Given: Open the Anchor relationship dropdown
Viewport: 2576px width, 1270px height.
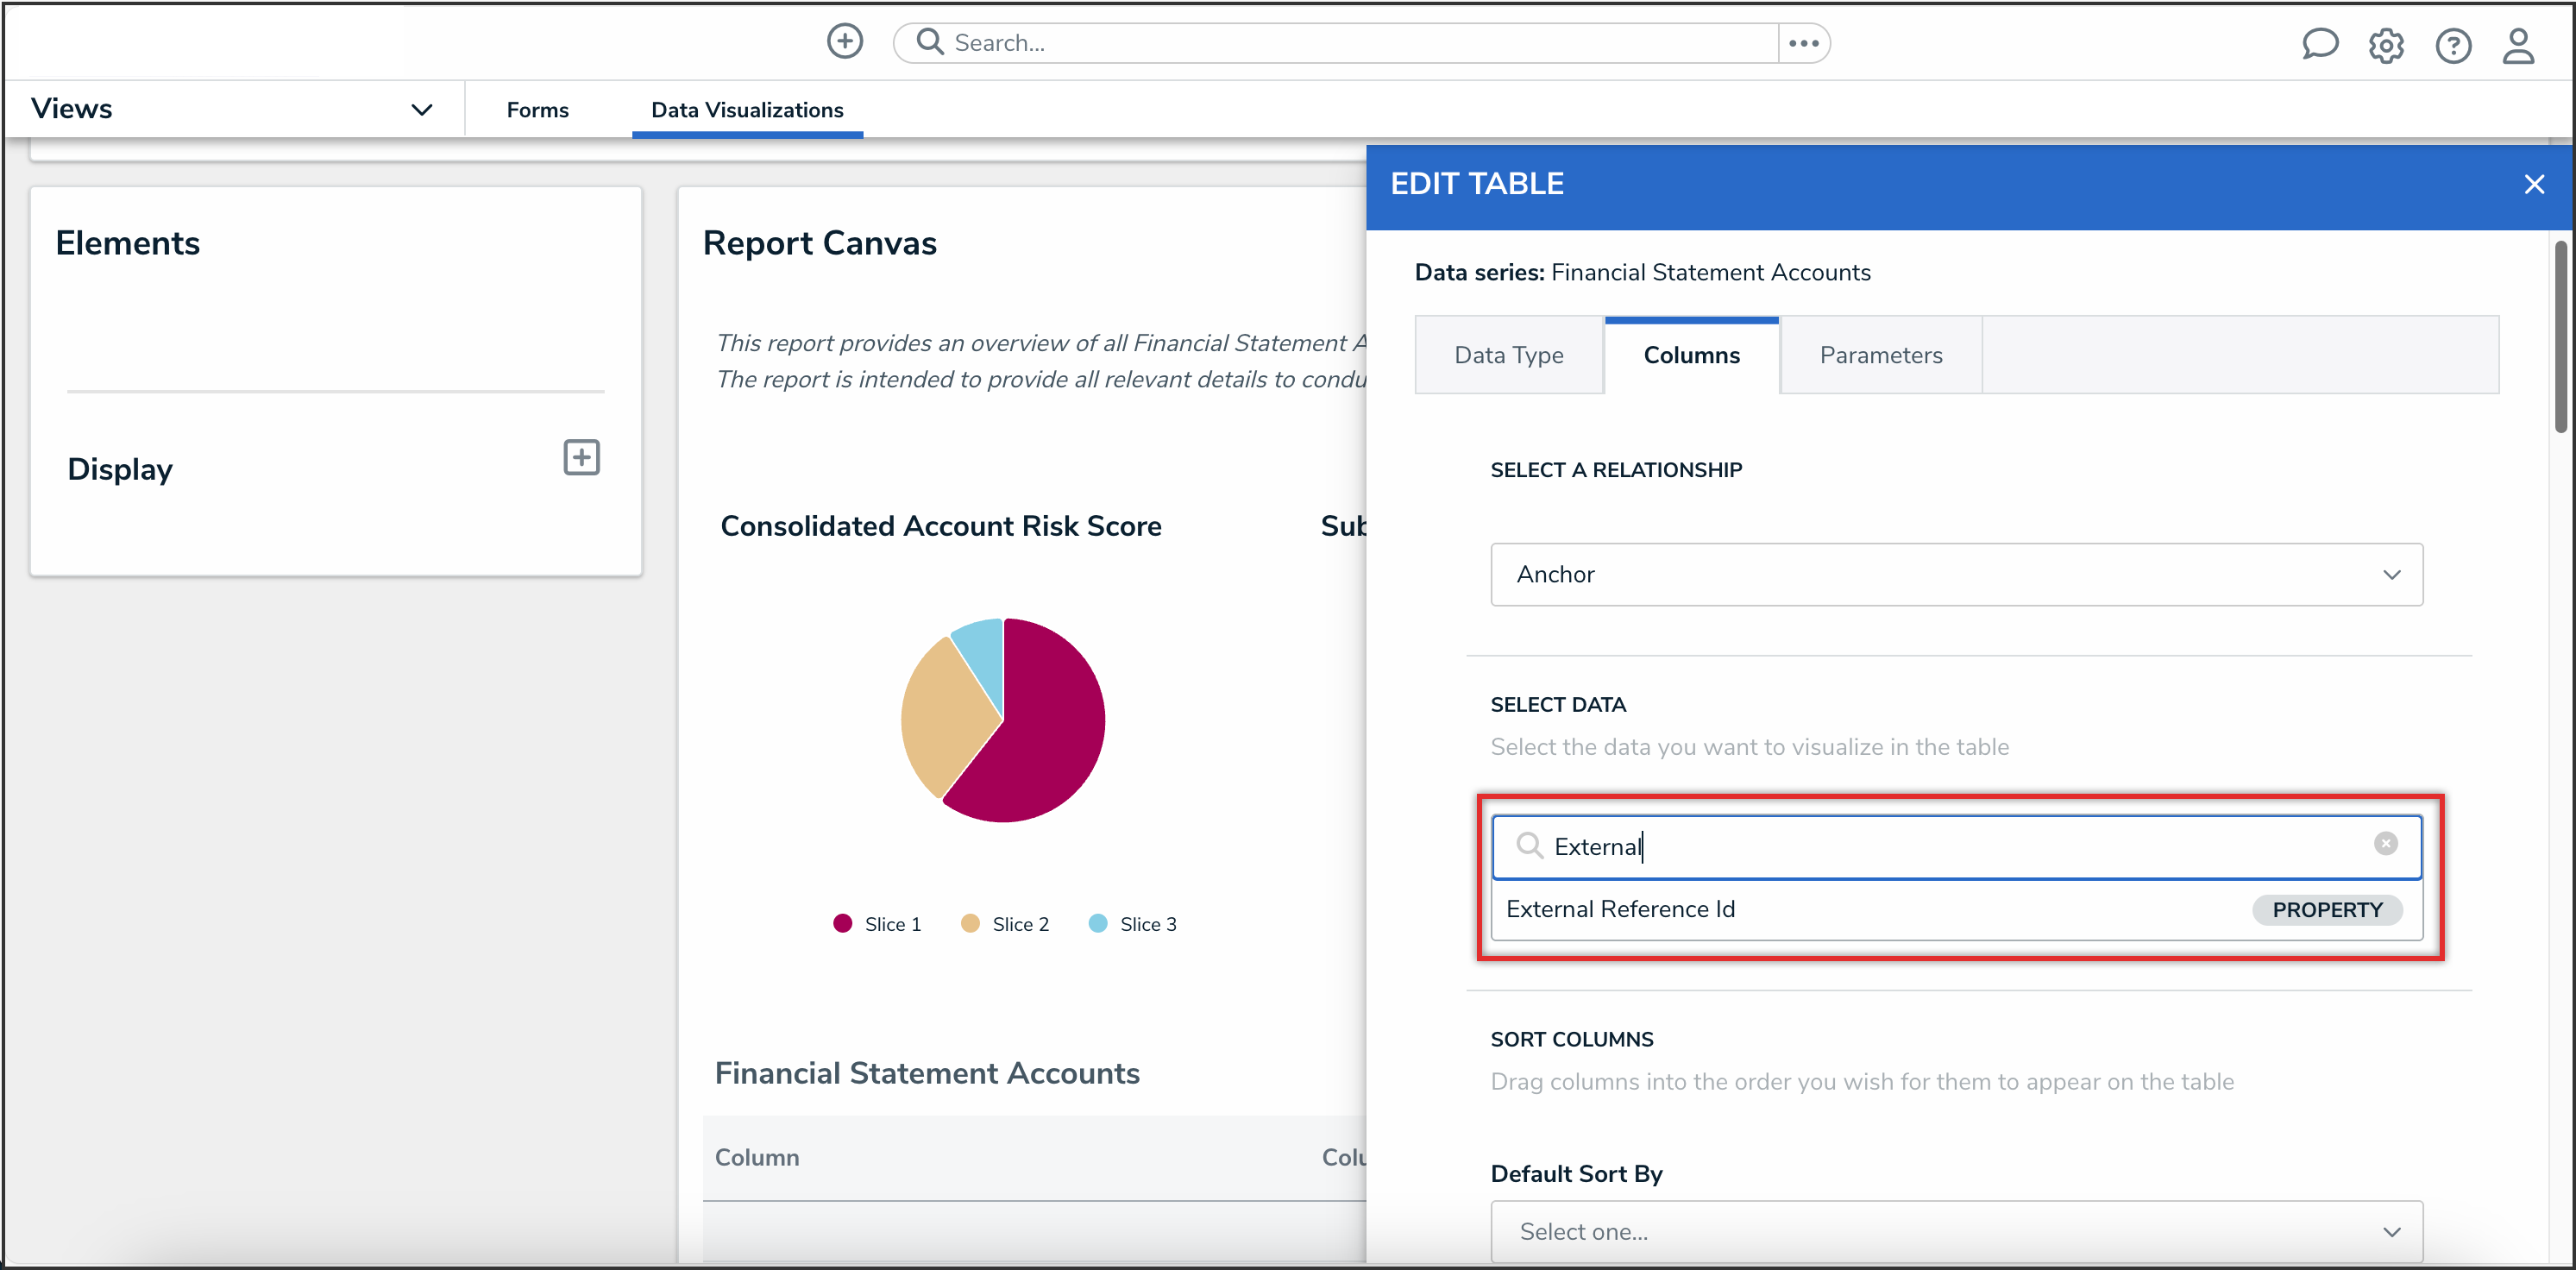Looking at the screenshot, I should coord(1955,574).
